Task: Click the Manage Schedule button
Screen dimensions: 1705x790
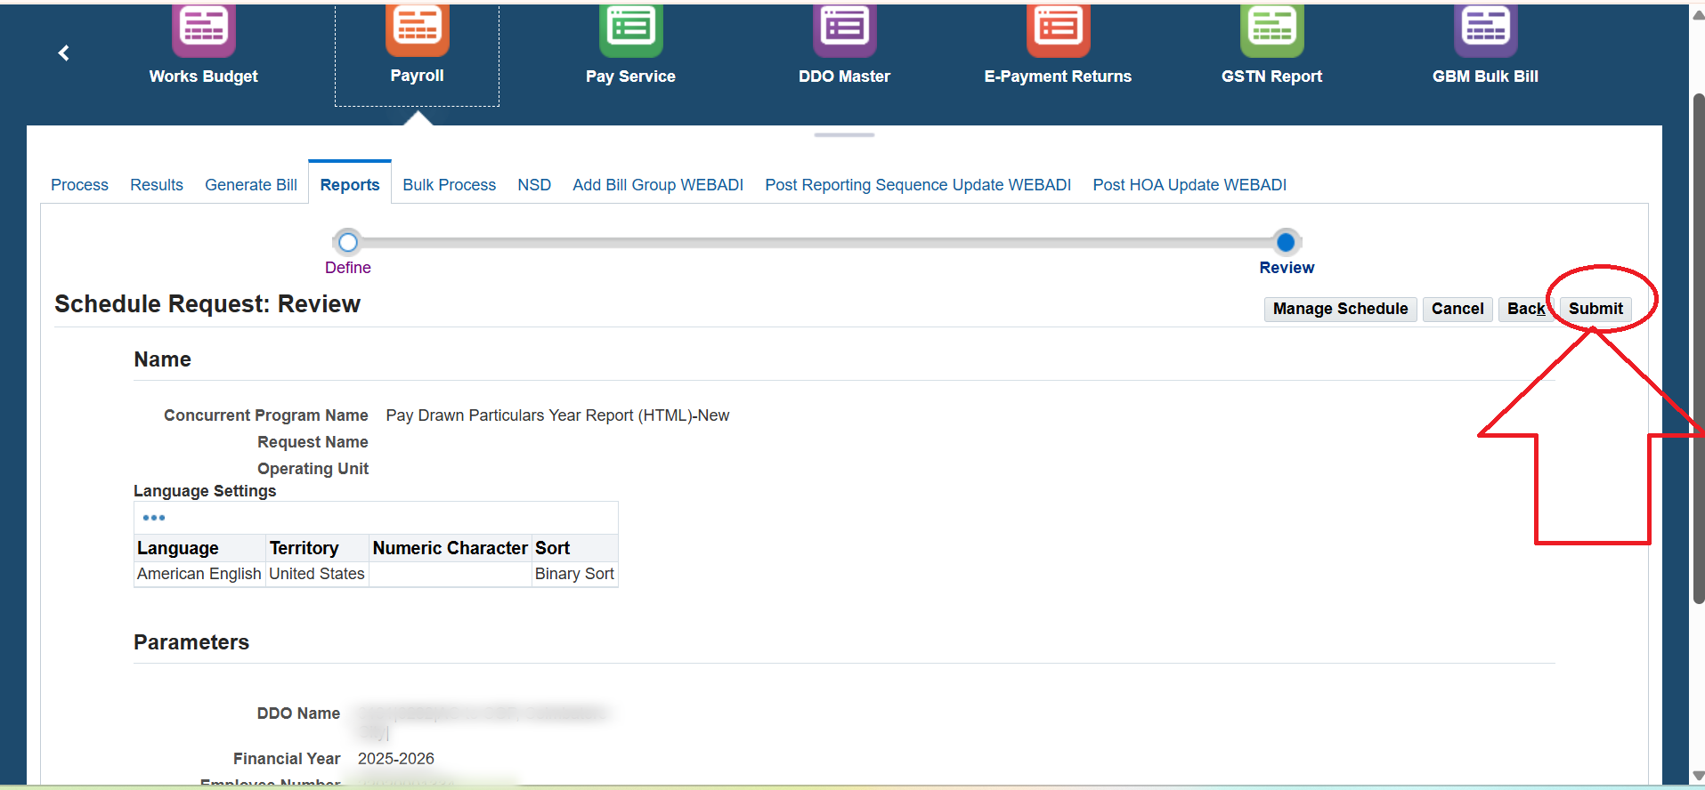Action: pos(1340,309)
